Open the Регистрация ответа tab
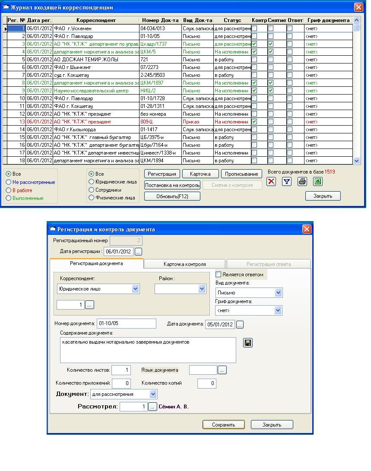371x471 pixels. (x=269, y=264)
